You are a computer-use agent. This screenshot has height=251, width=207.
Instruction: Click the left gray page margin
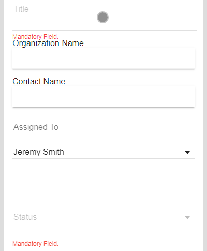(x=2, y=125)
